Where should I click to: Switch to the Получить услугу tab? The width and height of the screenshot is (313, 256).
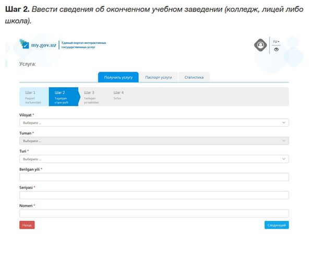point(118,77)
